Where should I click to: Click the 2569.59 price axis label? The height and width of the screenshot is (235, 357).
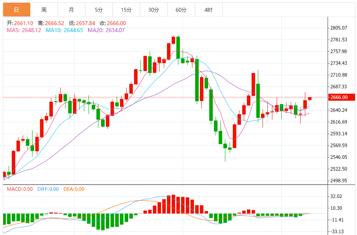(339, 145)
